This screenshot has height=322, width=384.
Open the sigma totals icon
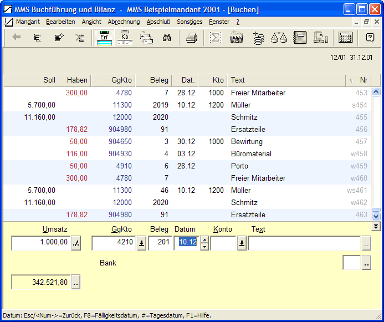(x=216, y=38)
